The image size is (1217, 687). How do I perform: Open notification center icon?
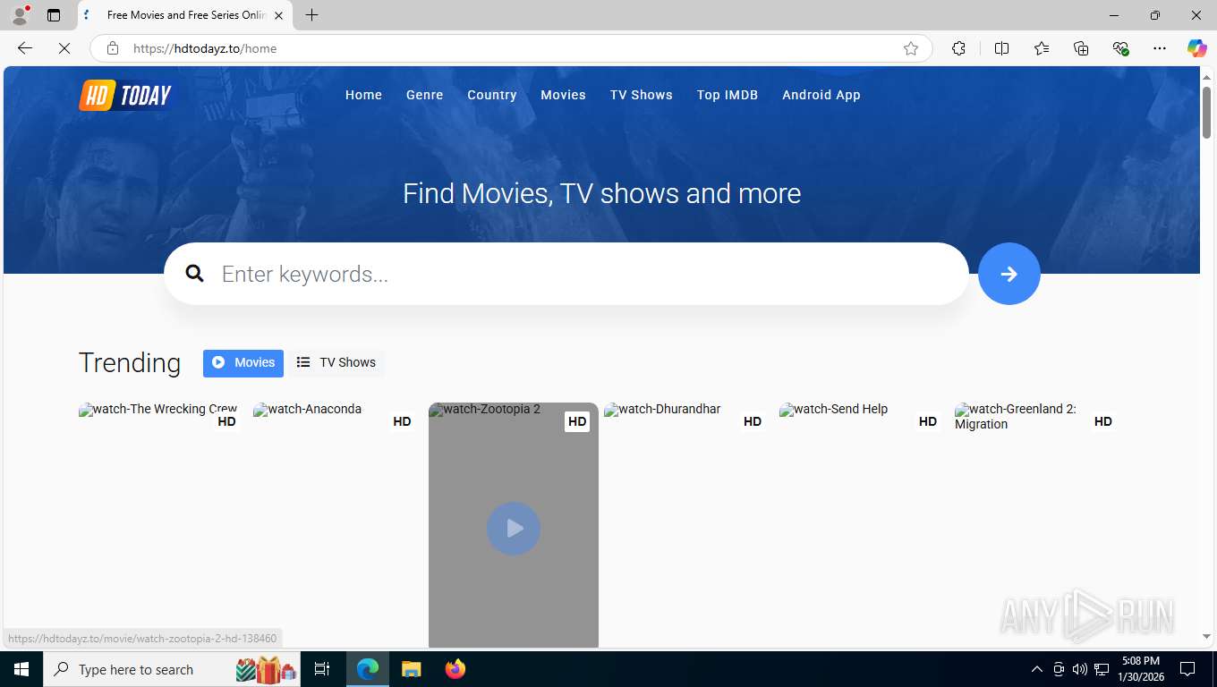(1187, 669)
